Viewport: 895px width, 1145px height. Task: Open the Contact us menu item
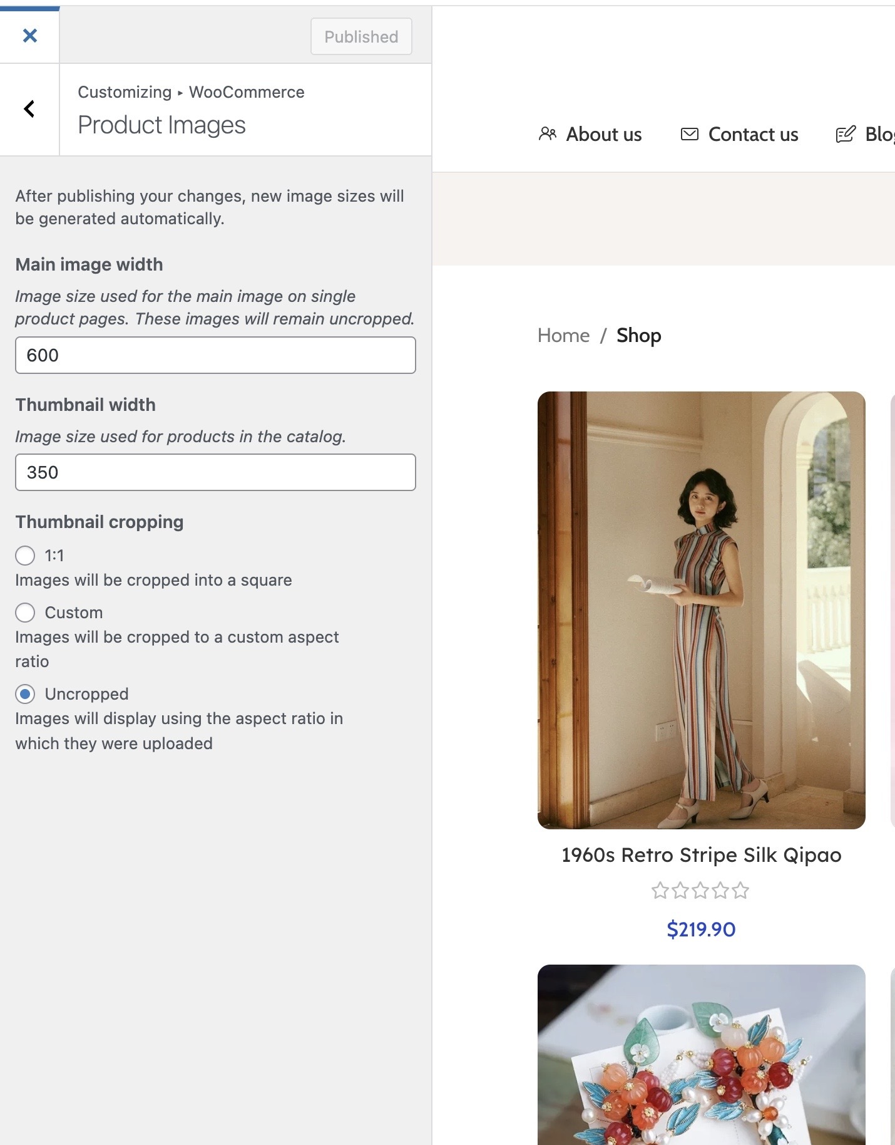point(753,134)
